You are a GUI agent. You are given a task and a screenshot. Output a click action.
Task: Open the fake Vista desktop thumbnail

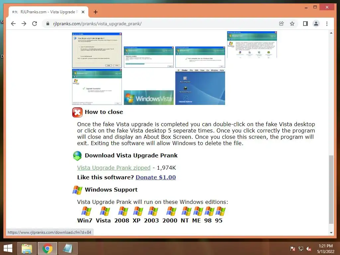pyautogui.click(x=200, y=87)
